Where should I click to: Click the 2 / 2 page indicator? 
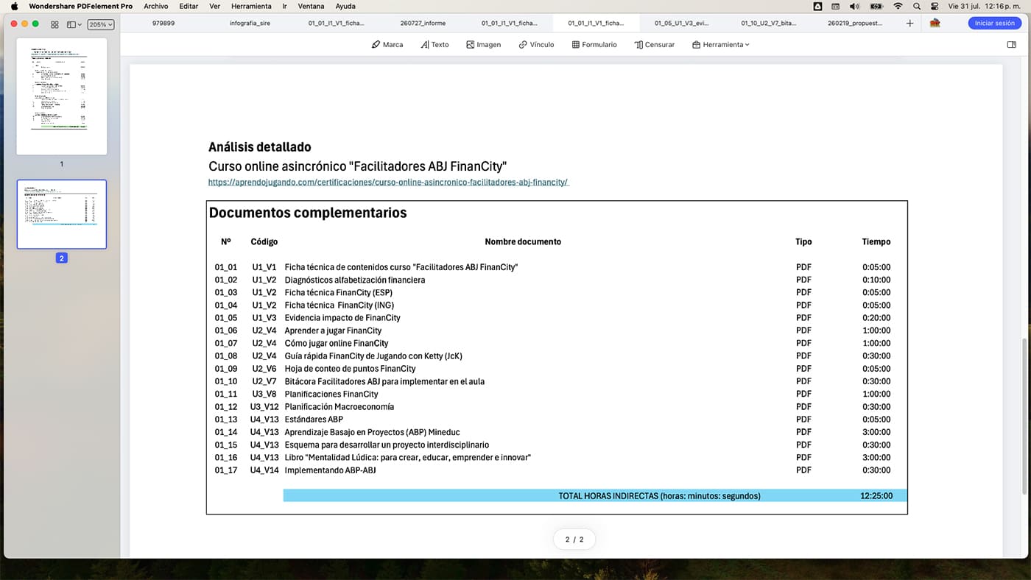(x=574, y=540)
